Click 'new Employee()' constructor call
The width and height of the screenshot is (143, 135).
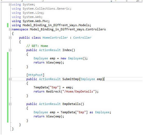73,58
